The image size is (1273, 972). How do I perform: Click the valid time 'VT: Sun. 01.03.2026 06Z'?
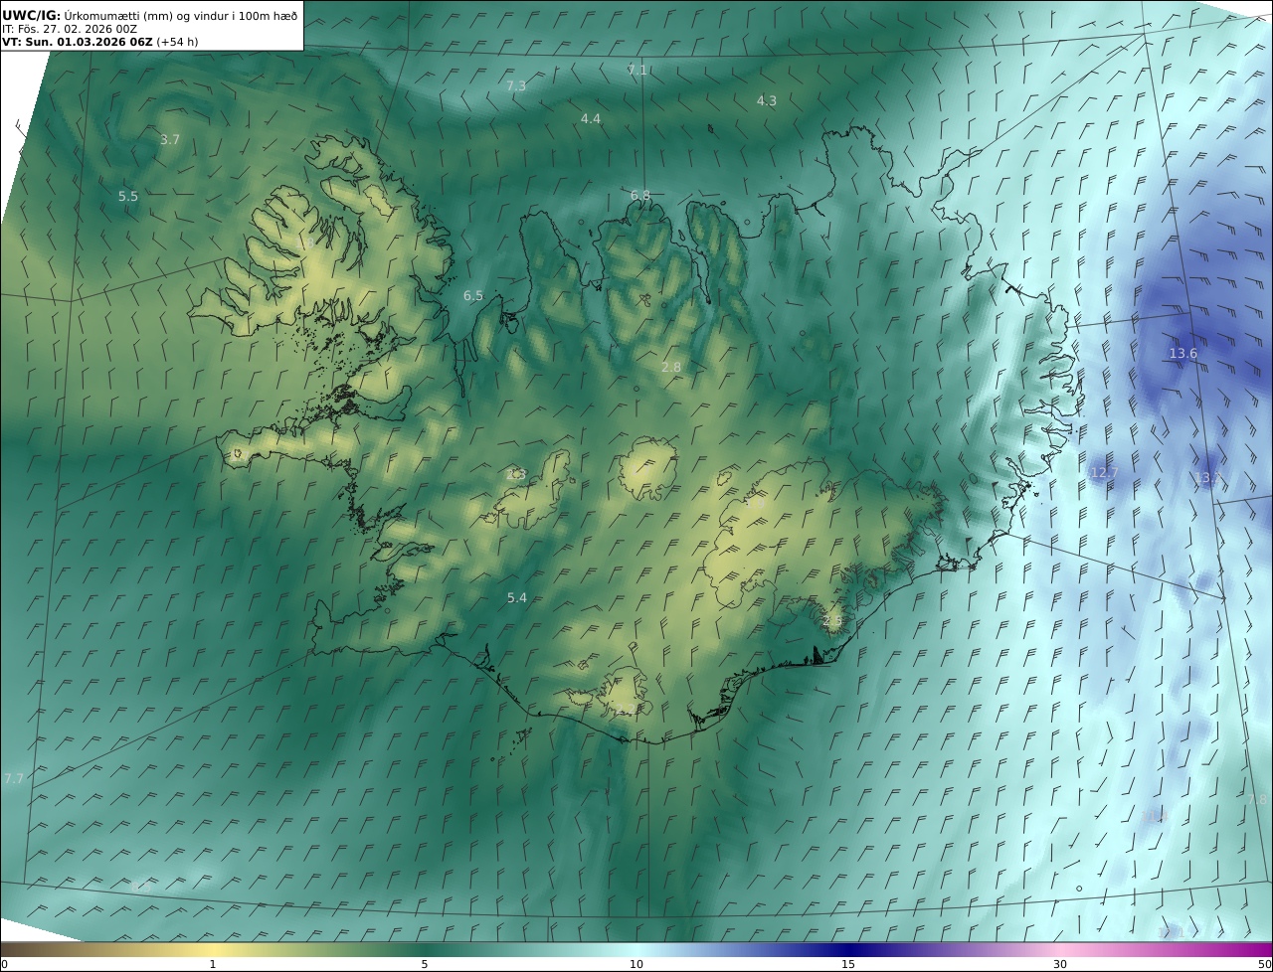coord(78,42)
